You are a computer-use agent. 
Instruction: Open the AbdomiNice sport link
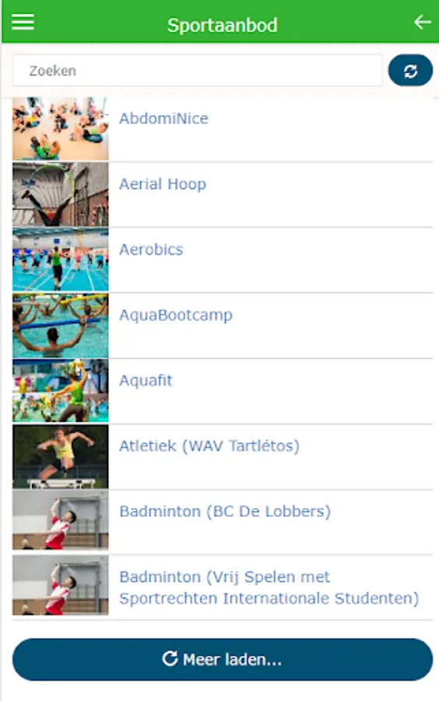(163, 118)
